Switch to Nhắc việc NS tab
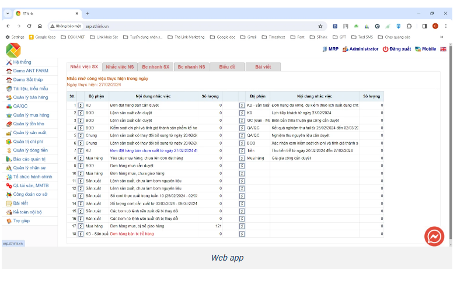The width and height of the screenshot is (457, 281). pos(120,67)
